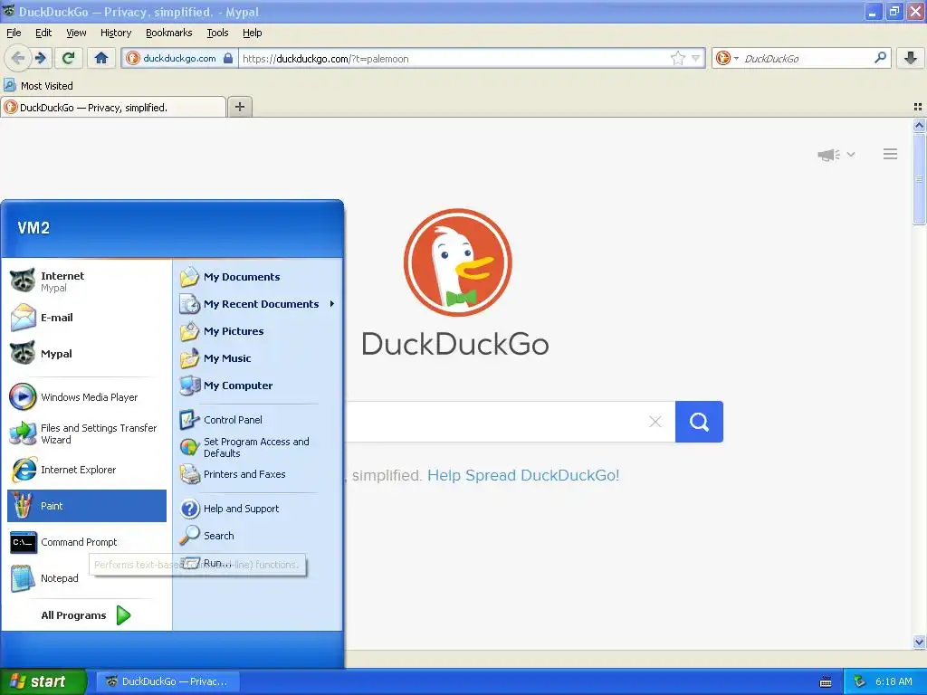Image resolution: width=927 pixels, height=695 pixels.
Task: Open E-mail from Start menu
Action: [x=87, y=318]
